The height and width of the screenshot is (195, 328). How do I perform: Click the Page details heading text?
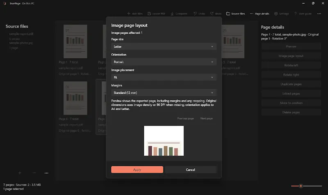click(x=272, y=27)
